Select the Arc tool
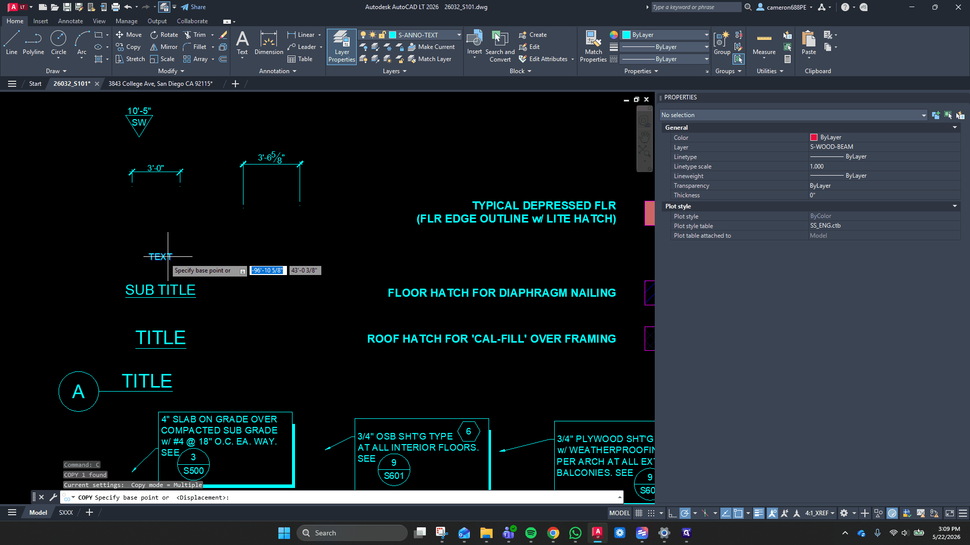 point(82,42)
